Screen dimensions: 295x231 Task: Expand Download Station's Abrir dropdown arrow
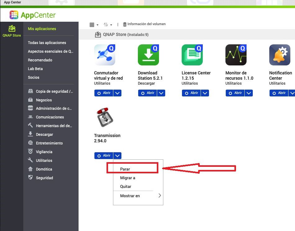click(161, 93)
